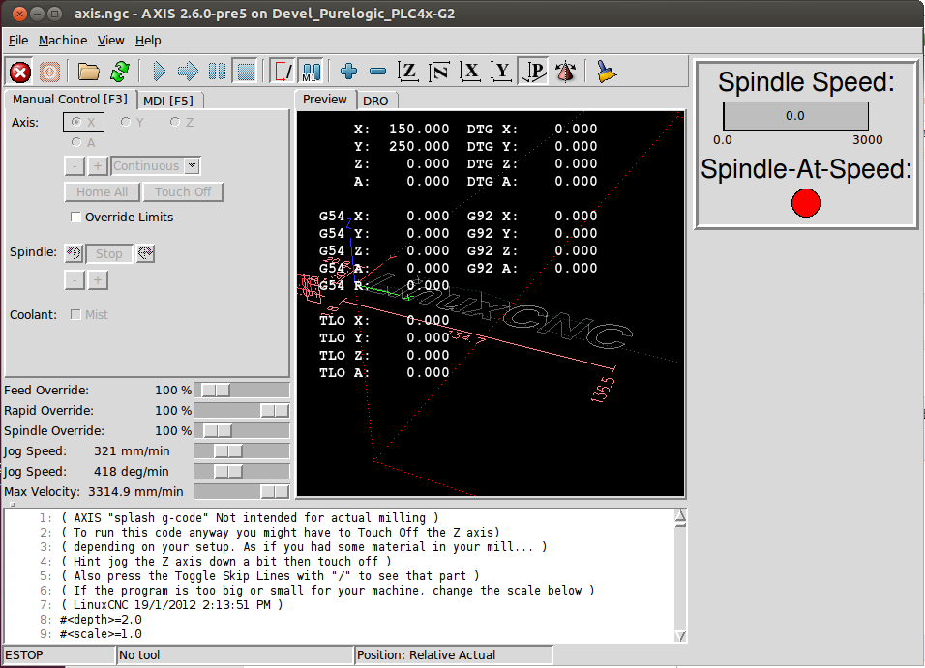
Task: Click the No tool status field
Action: (x=235, y=655)
